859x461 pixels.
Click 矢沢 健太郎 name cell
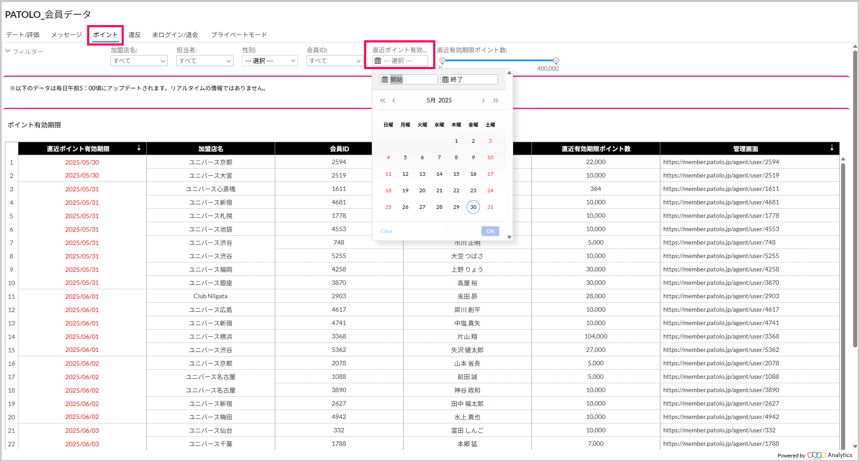click(467, 350)
